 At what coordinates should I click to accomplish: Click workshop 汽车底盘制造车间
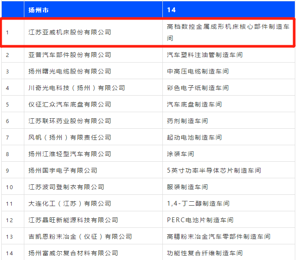pyautogui.click(x=195, y=104)
